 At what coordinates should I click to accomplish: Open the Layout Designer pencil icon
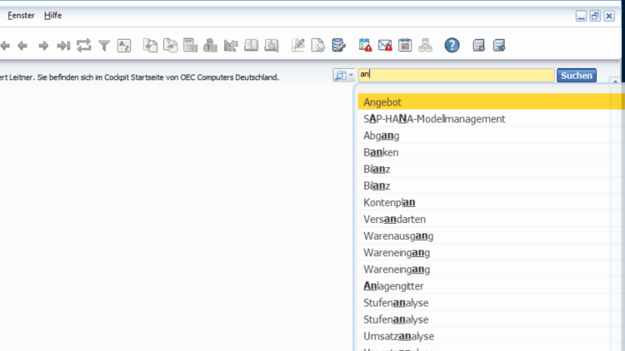297,46
